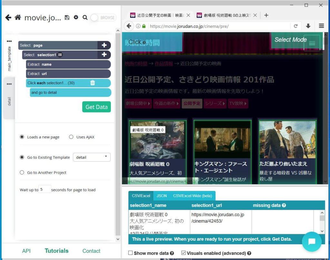Open the detail template dropdown
330x260 pixels.
(x=92, y=157)
